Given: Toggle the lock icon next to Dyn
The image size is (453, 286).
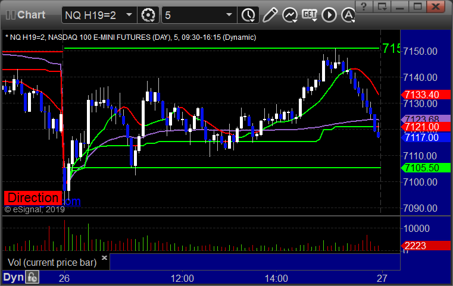Looking at the screenshot, I should point(32,277).
